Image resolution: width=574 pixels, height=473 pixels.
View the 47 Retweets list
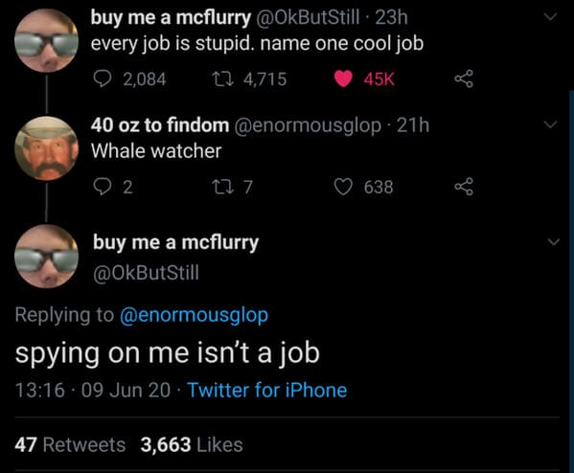pos(70,445)
